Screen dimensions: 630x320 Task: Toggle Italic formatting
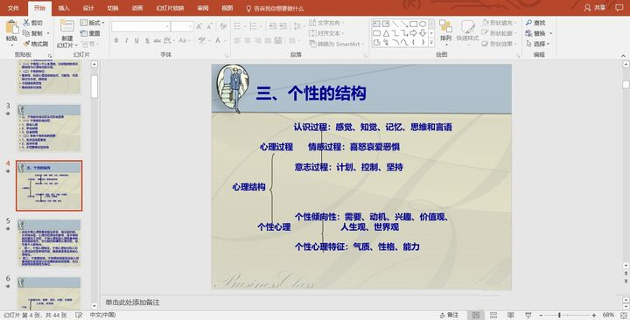(x=126, y=40)
